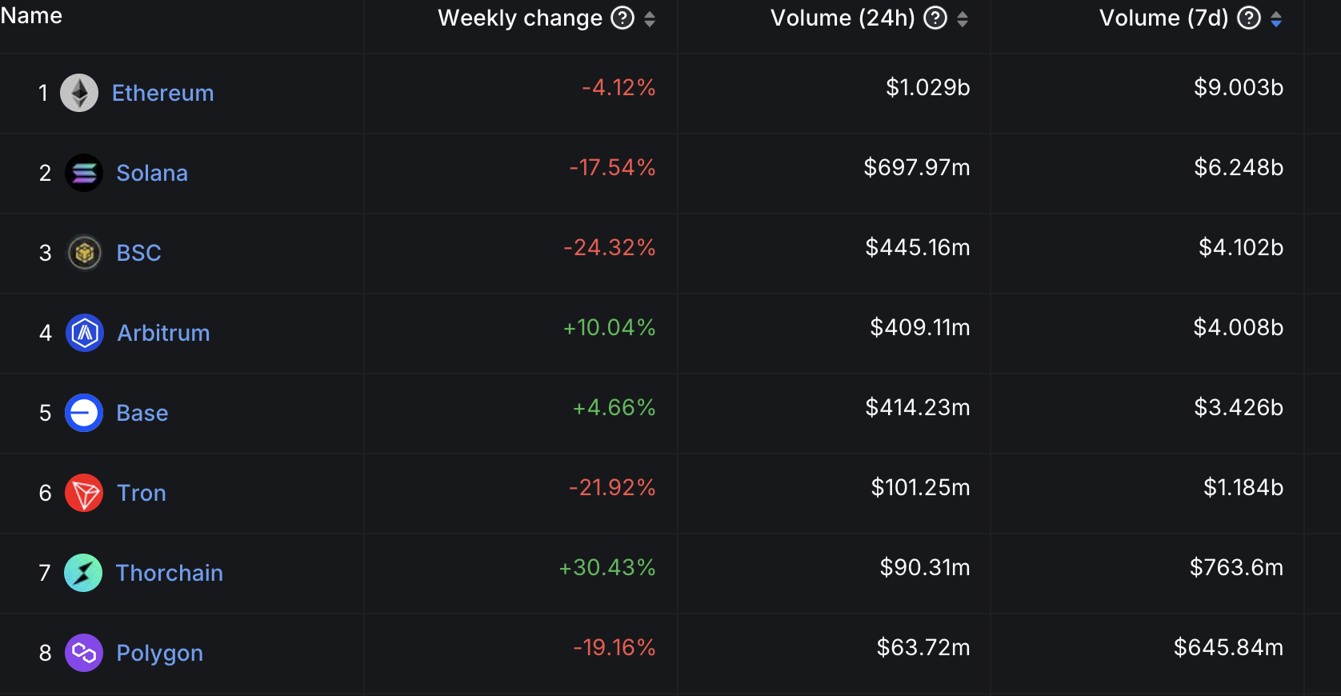The height and width of the screenshot is (696, 1341).
Task: Click the Thorchain logo icon
Action: (x=83, y=573)
